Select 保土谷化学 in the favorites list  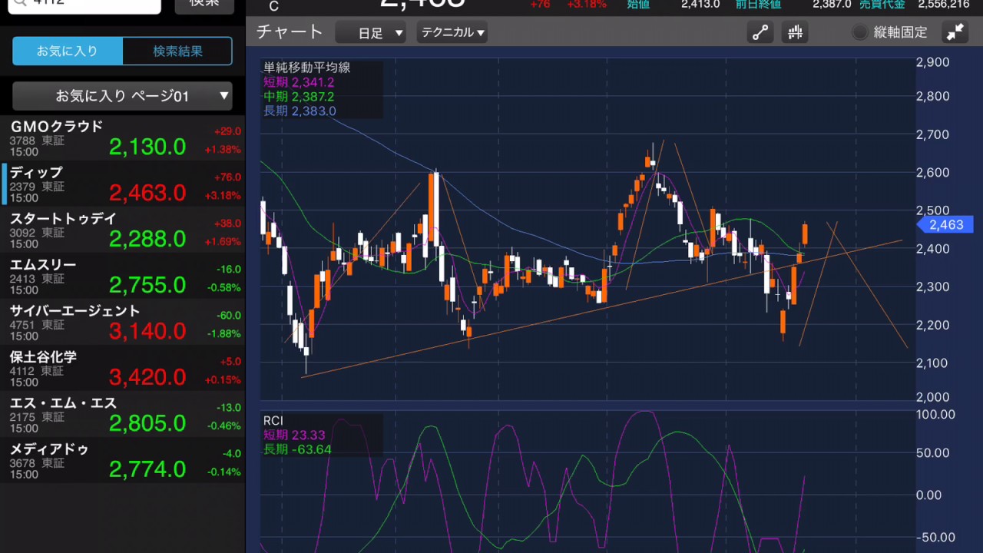pyautogui.click(x=122, y=369)
